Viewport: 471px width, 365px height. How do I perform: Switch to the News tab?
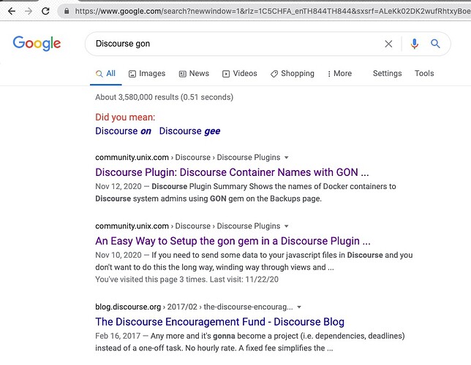pos(194,74)
